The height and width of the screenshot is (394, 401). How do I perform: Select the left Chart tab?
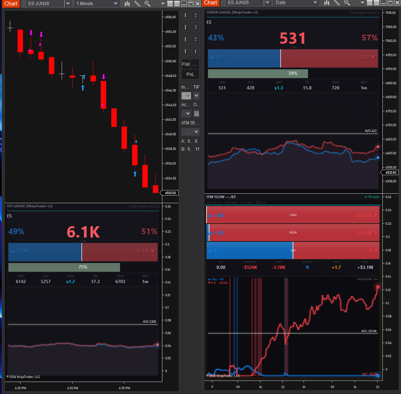(x=11, y=4)
